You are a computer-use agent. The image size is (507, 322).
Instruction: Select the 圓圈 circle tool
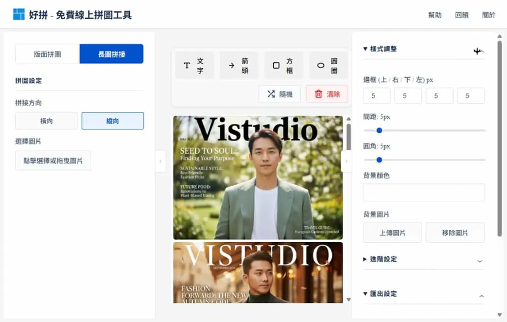[328, 65]
